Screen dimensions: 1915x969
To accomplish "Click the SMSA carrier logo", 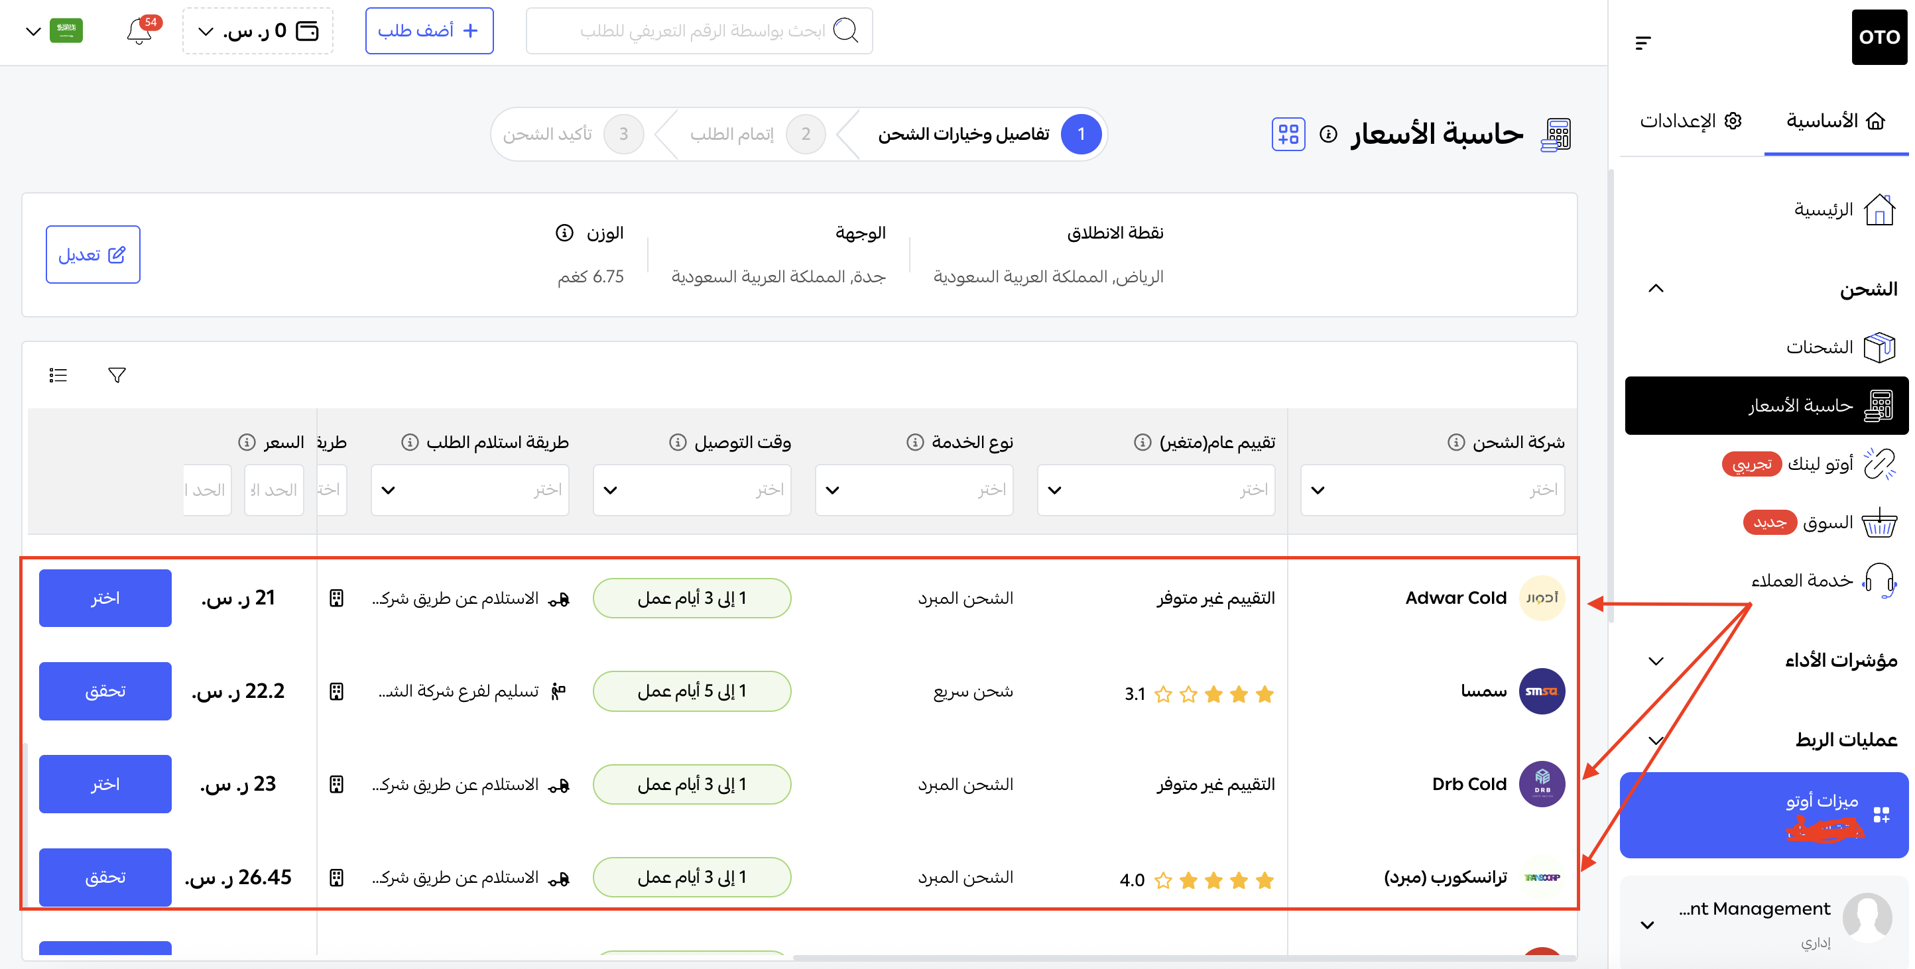I will [1542, 691].
